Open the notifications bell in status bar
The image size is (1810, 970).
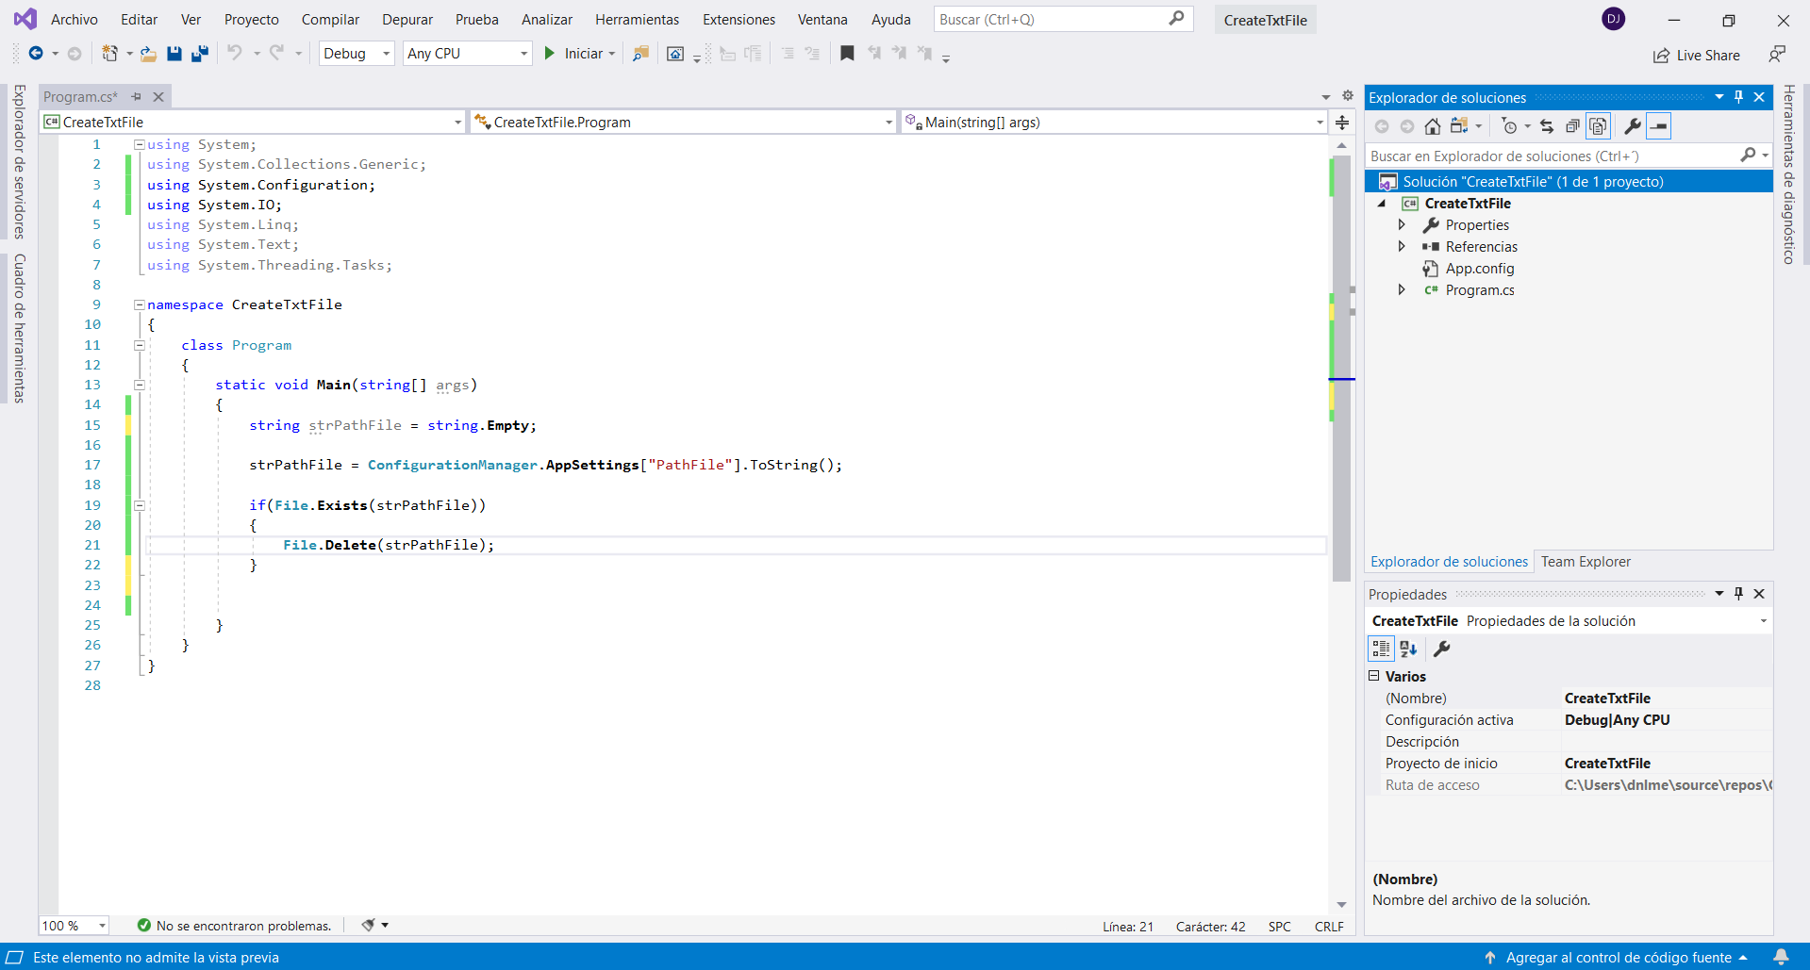(1781, 957)
